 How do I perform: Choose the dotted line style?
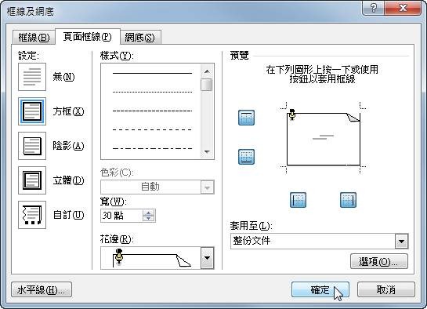pyautogui.click(x=152, y=92)
